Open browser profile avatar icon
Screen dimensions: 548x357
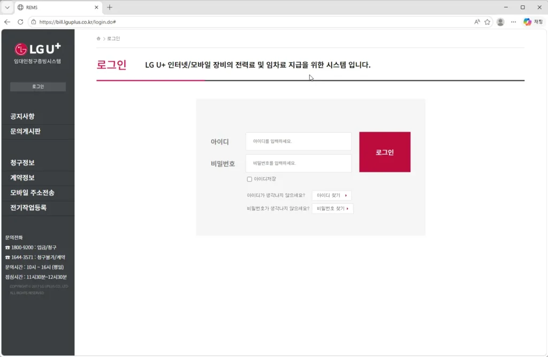coord(500,22)
